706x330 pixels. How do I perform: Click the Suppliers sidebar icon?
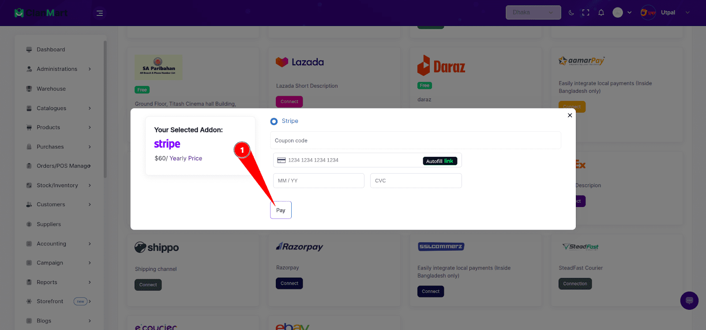click(29, 224)
